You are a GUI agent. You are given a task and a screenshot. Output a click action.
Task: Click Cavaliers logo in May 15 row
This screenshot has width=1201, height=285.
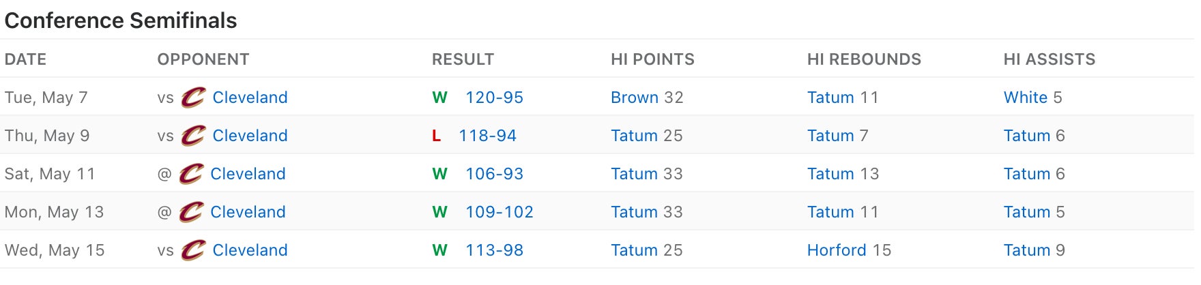(193, 250)
